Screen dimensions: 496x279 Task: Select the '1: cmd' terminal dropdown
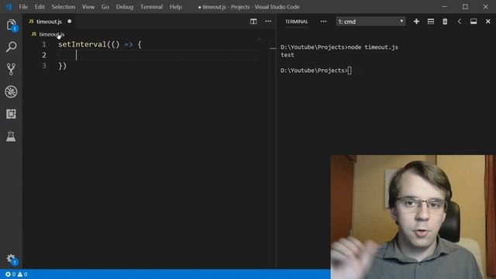370,22
